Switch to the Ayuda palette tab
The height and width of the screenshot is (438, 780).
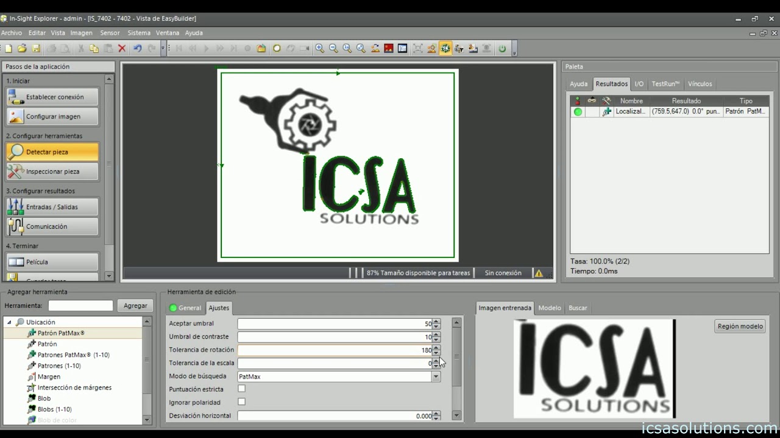pyautogui.click(x=578, y=84)
